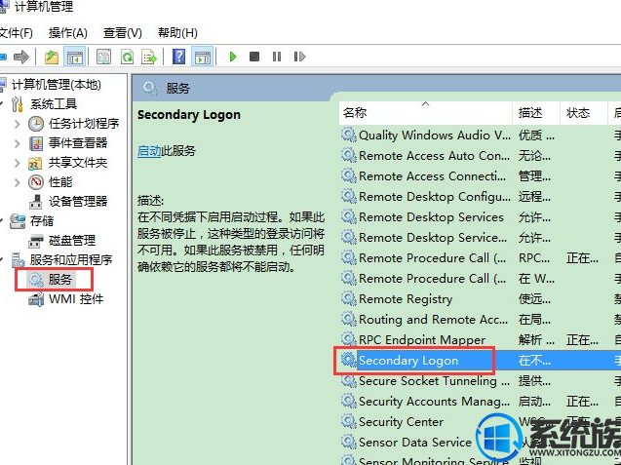621x465 pixels.
Task: Click the properties toolbar icon
Action: coord(103,58)
